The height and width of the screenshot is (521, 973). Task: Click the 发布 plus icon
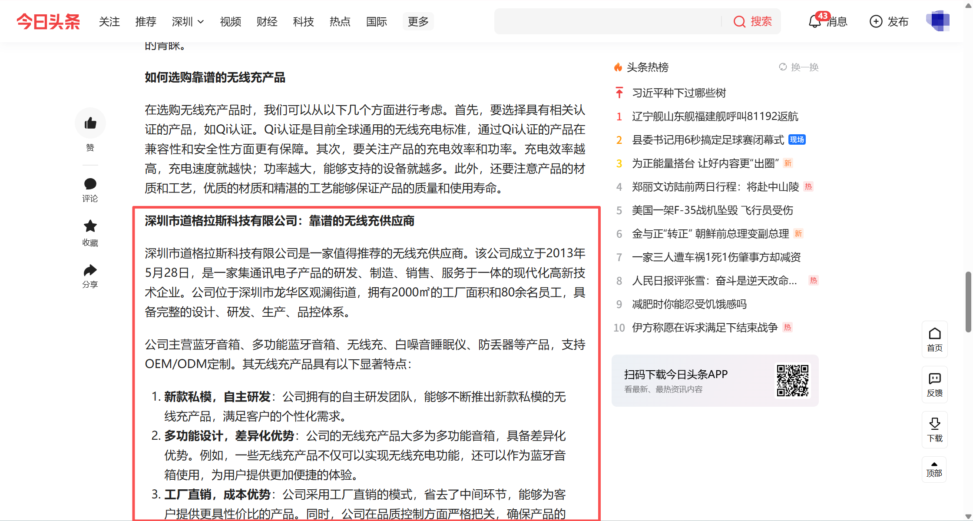coord(876,21)
